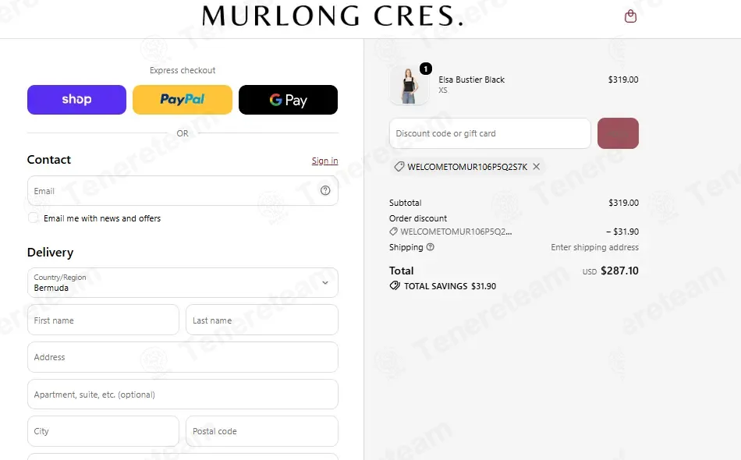Click the total savings tag icon
This screenshot has width=741, height=460.
pyautogui.click(x=395, y=285)
